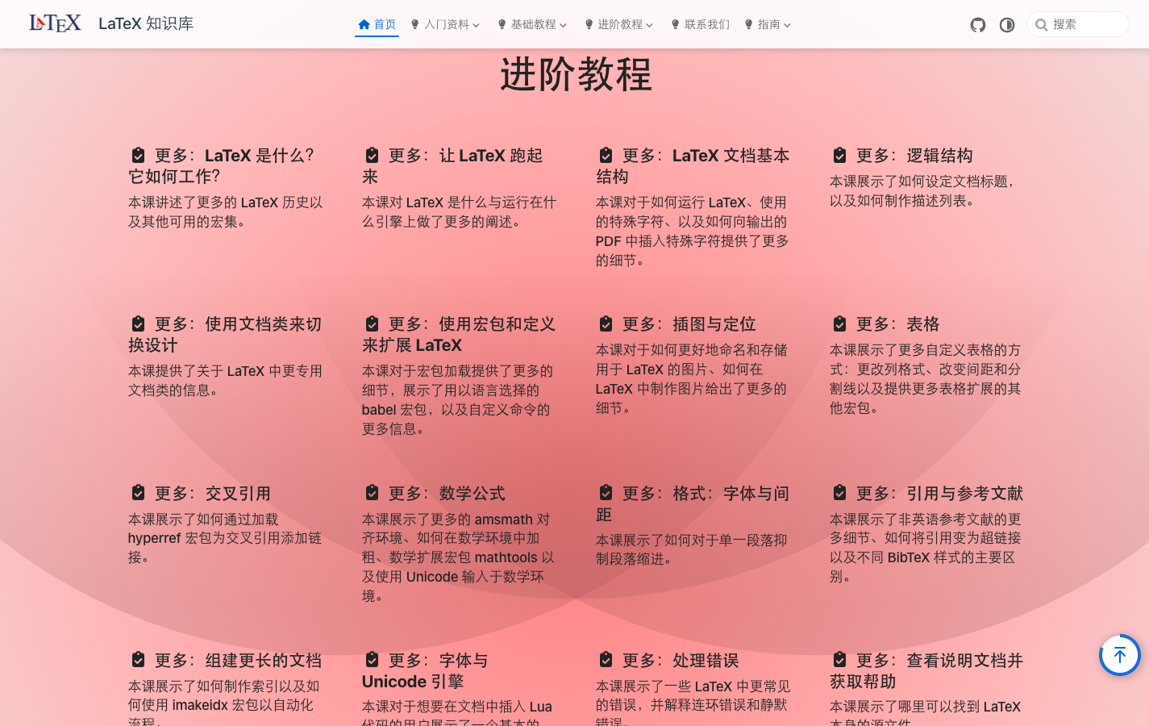Select the 首页 home tab

pyautogui.click(x=377, y=24)
